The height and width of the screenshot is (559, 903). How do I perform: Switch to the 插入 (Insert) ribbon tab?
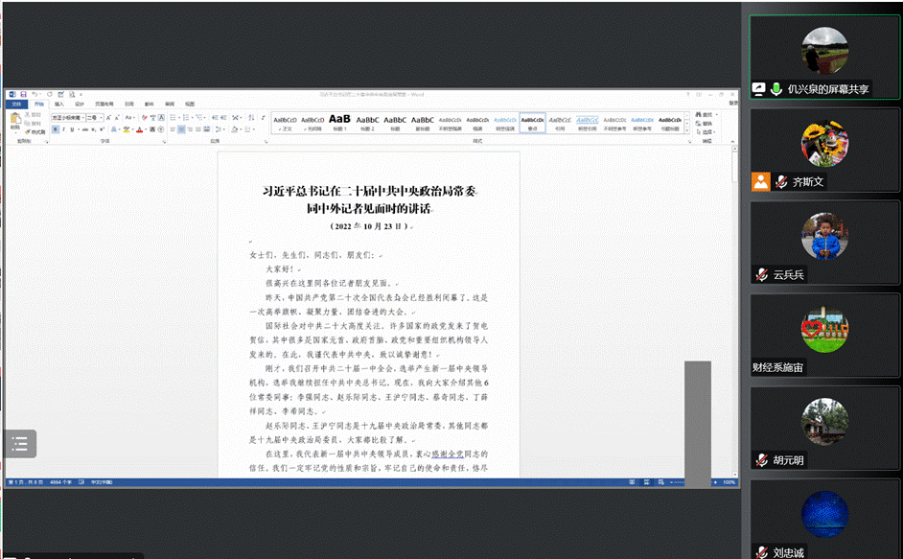coord(59,104)
